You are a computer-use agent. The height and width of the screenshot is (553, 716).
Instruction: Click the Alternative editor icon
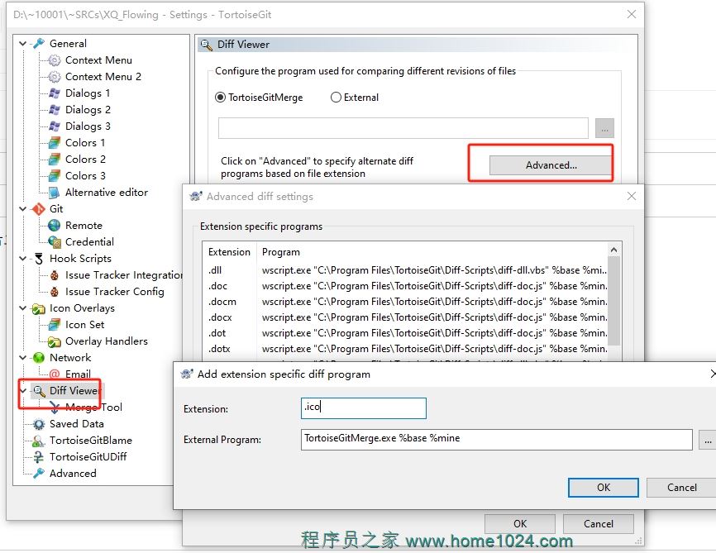(55, 193)
